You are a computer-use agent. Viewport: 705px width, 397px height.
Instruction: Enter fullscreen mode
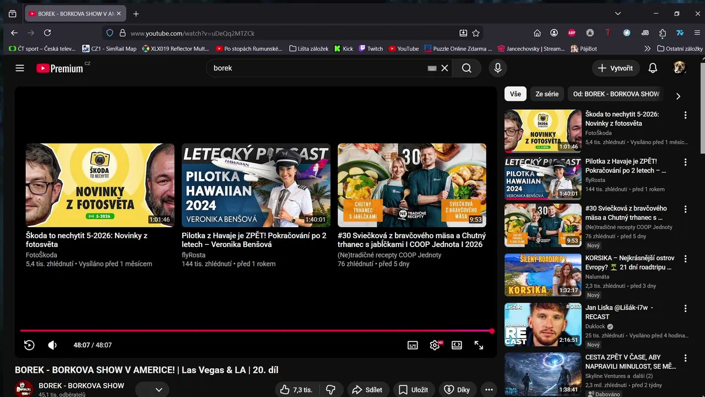click(479, 345)
